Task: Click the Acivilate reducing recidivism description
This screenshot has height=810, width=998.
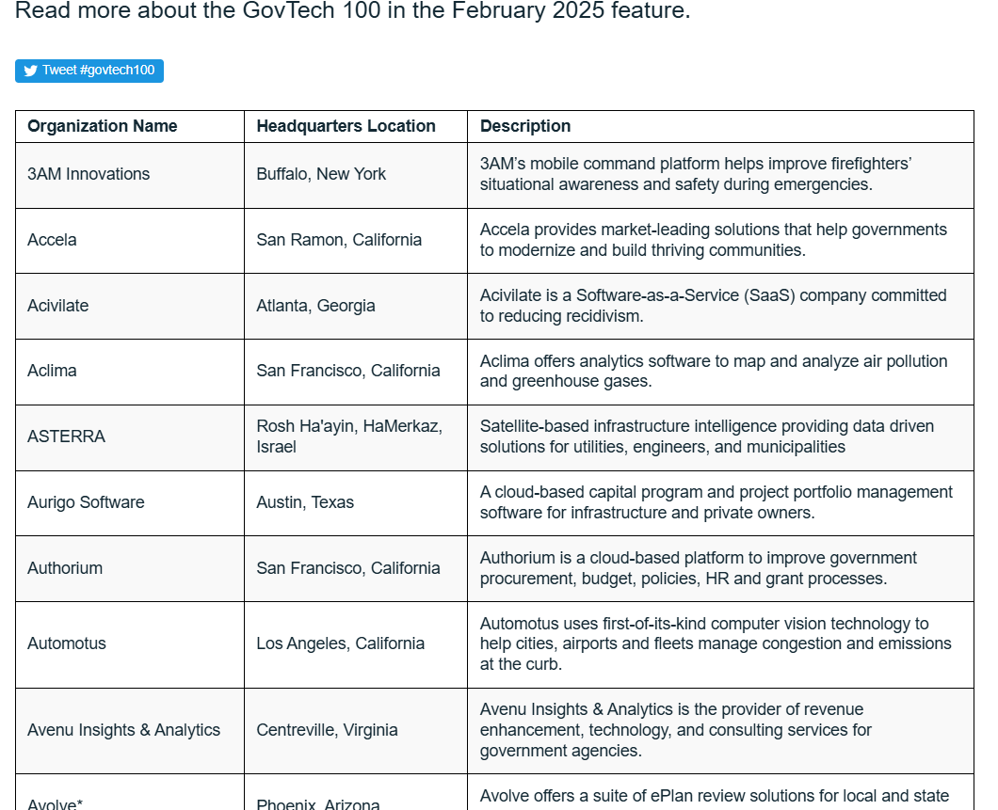Action: [x=720, y=307]
